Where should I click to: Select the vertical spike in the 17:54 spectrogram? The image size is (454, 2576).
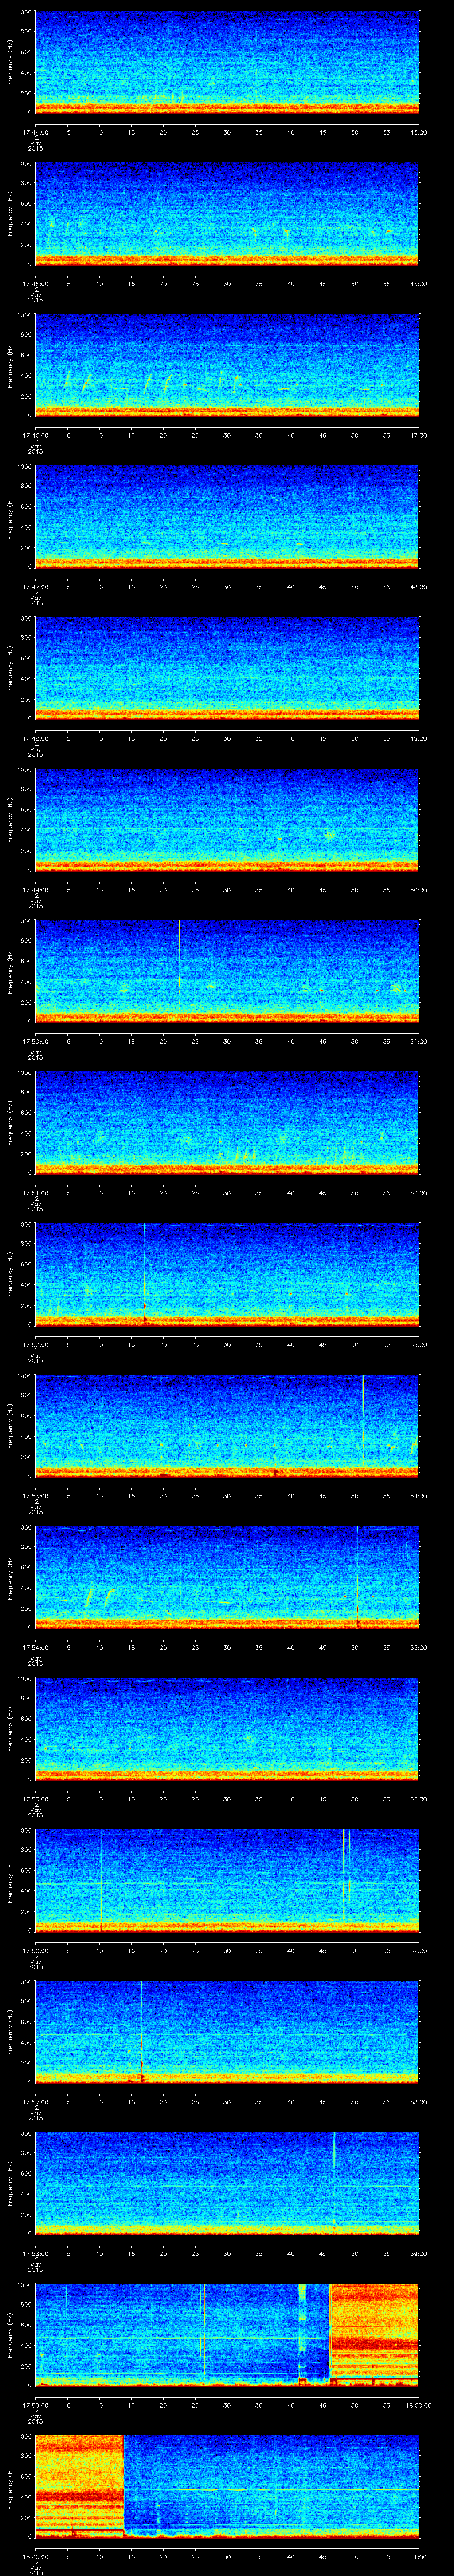[x=357, y=1576]
